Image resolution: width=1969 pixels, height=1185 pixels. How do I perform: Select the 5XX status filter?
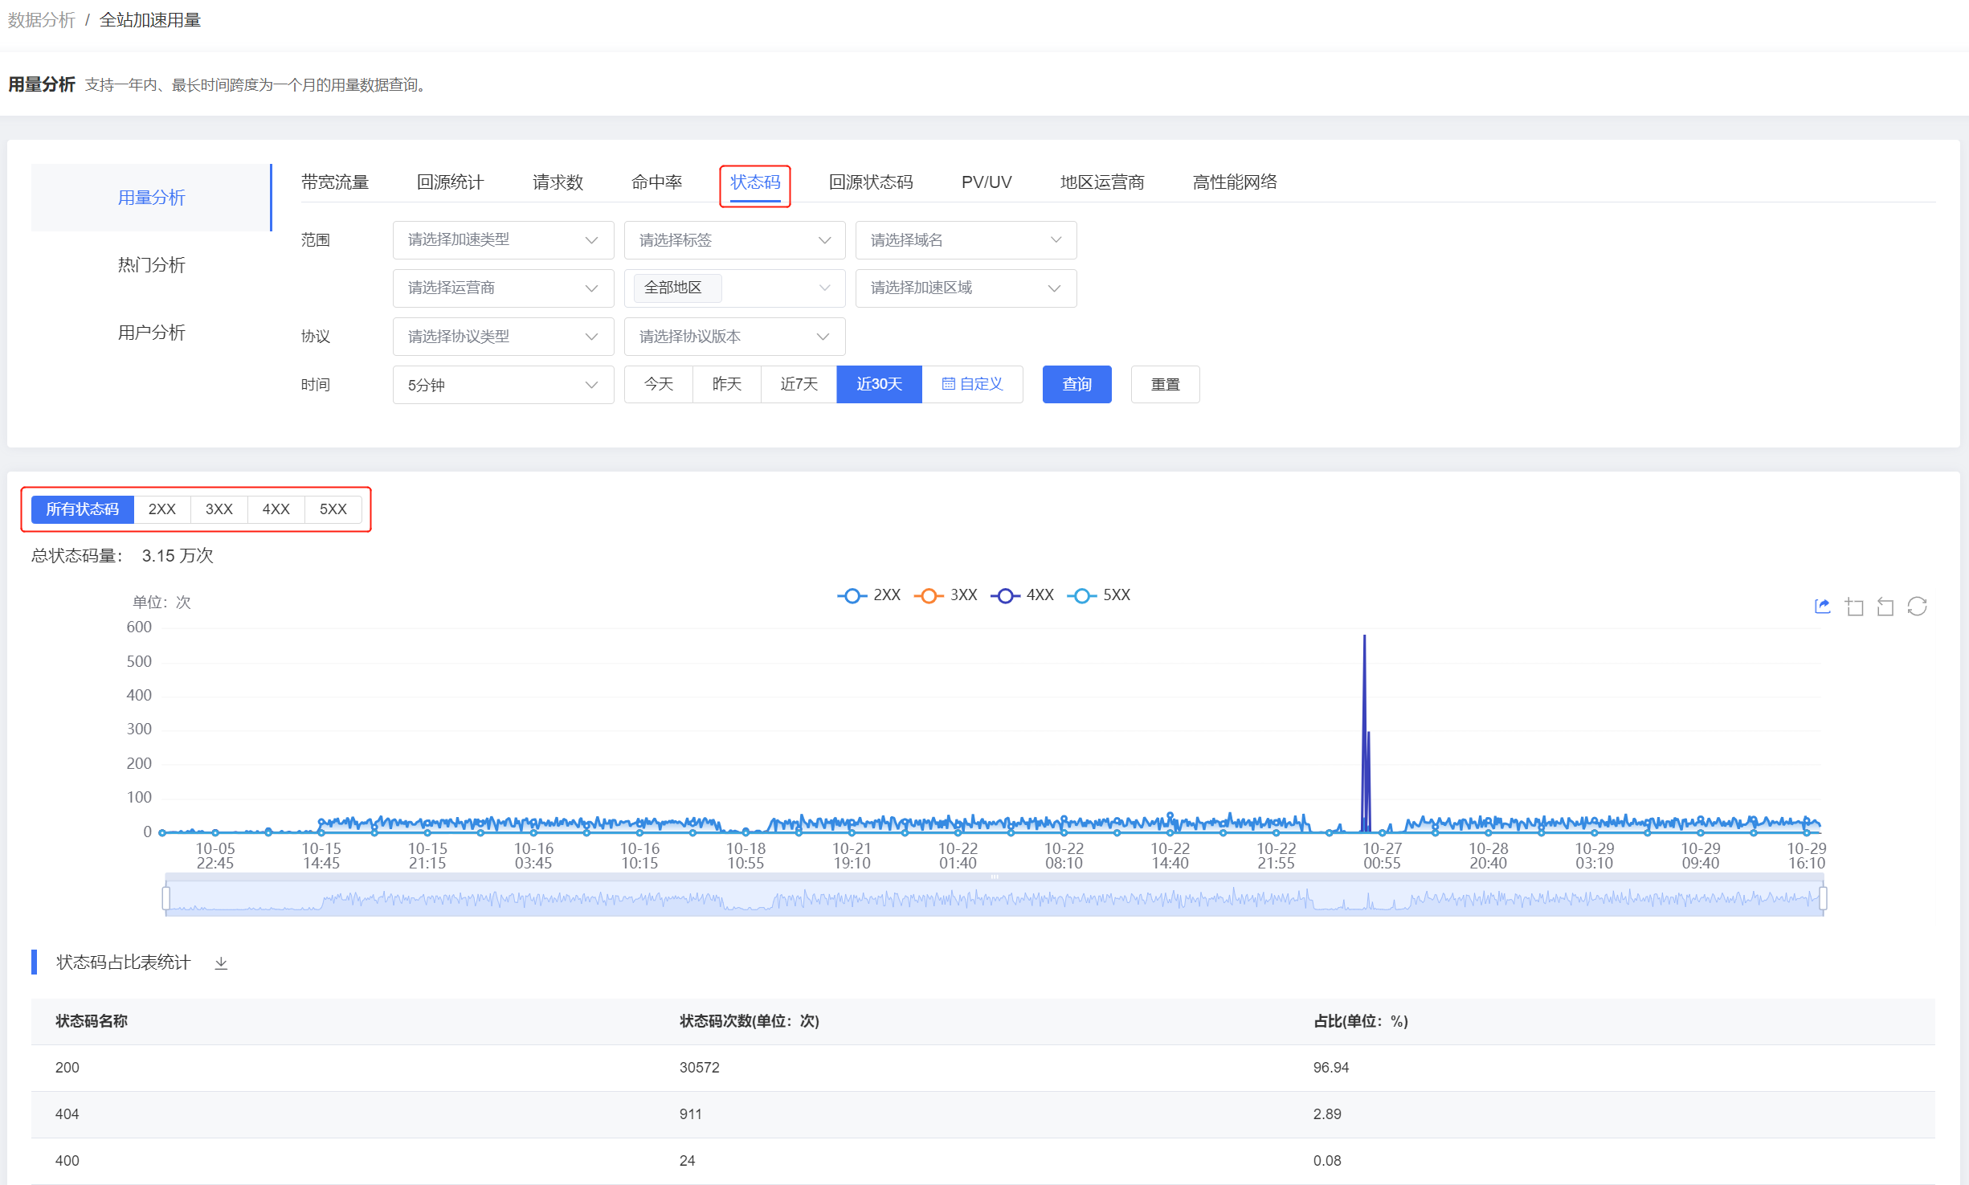click(x=333, y=509)
